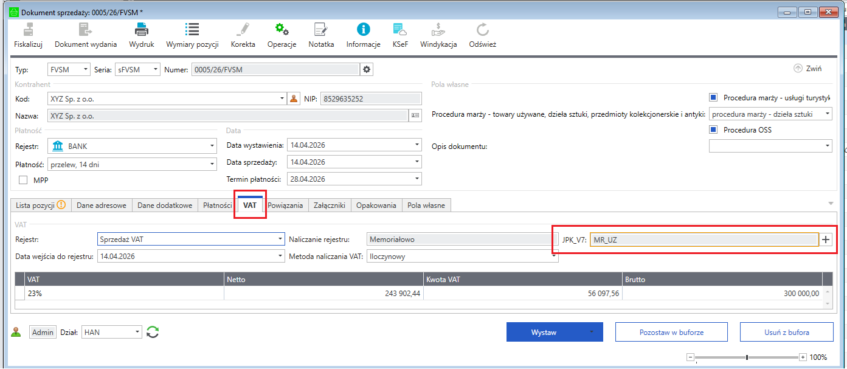Screen dimensions: 847x369
Task: Click the contractor person icon beside Kod
Action: pyautogui.click(x=294, y=98)
